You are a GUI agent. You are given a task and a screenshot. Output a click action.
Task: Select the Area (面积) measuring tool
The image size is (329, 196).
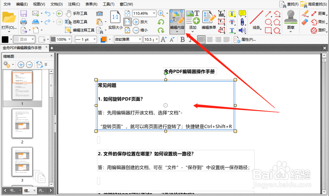(318, 30)
